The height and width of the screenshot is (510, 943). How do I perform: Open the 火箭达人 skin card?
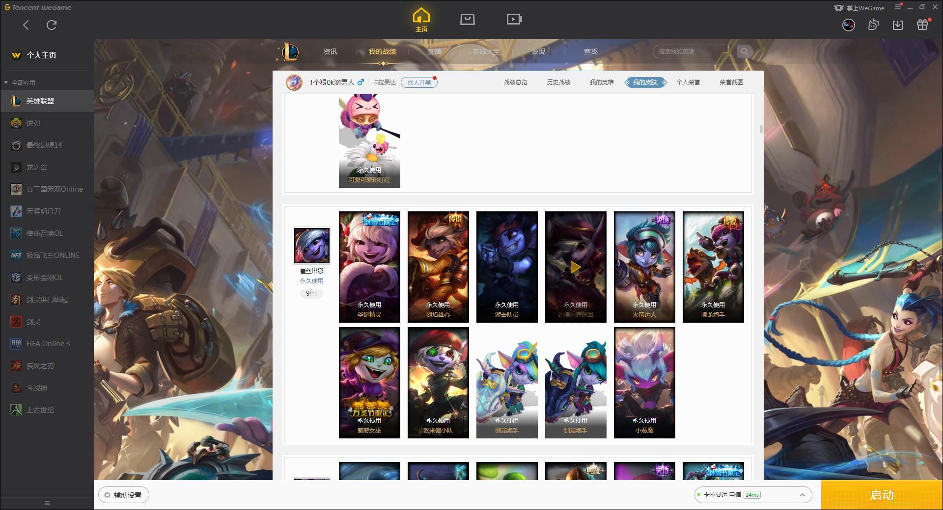click(x=644, y=267)
